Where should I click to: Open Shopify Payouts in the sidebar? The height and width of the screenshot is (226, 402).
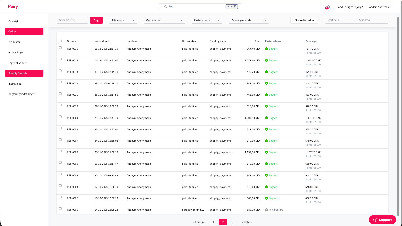pyautogui.click(x=24, y=73)
